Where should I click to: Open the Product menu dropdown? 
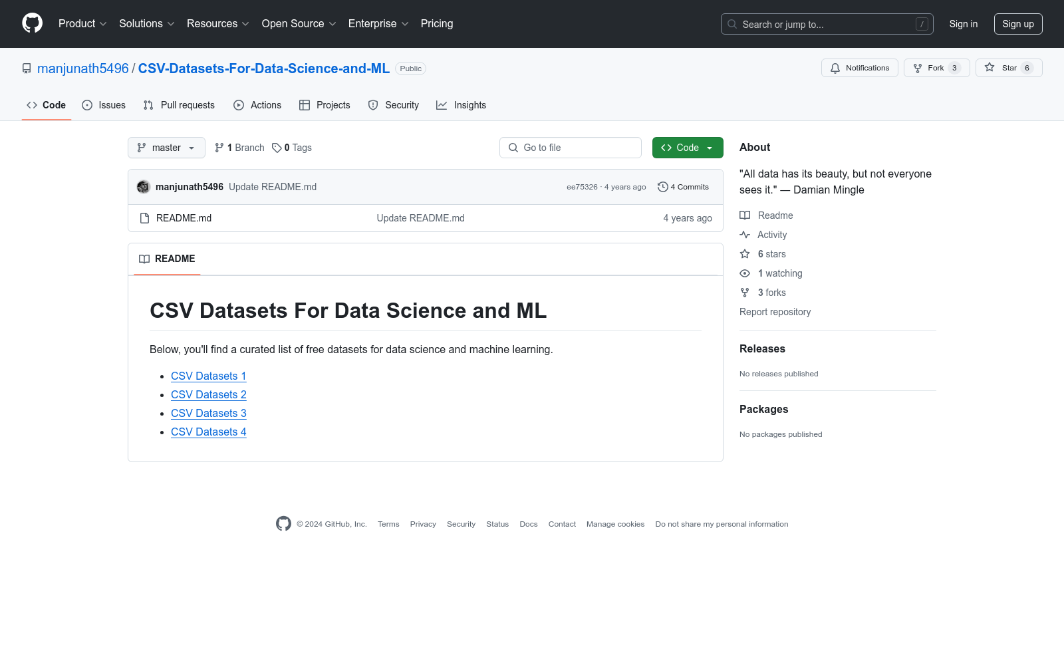[x=82, y=24]
